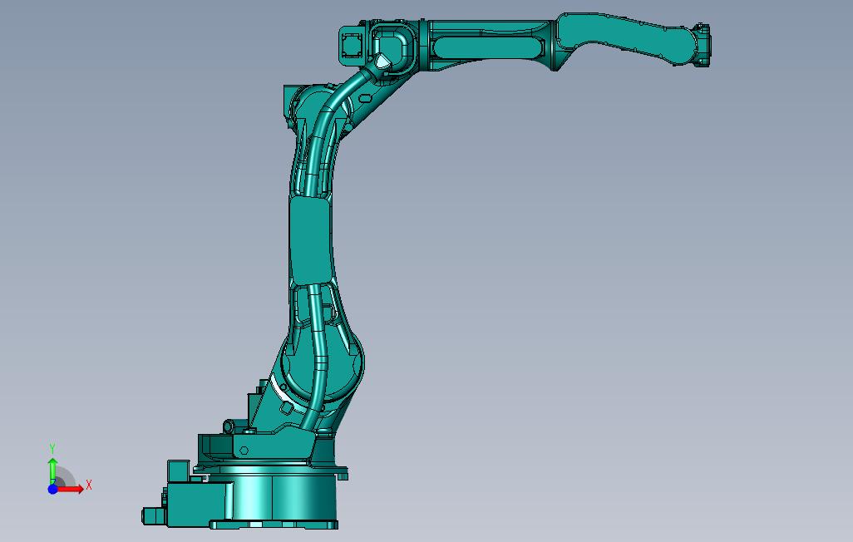The height and width of the screenshot is (542, 853).
Task: Select the hex bolt on the rotating base
Action: [244, 450]
